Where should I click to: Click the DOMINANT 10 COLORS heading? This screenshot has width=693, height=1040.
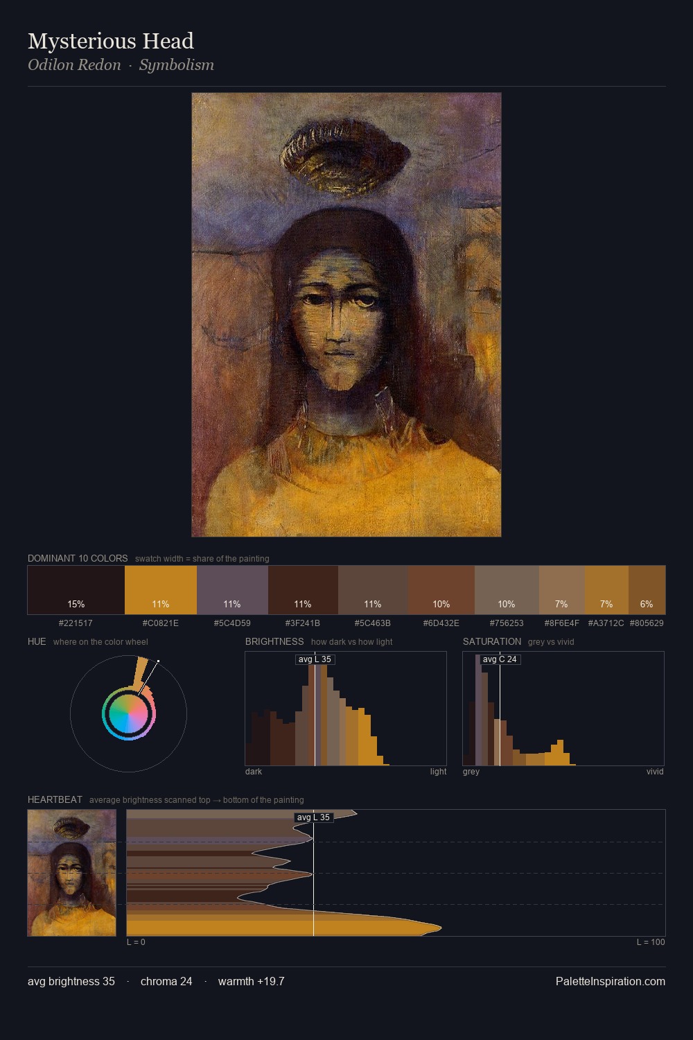[78, 558]
